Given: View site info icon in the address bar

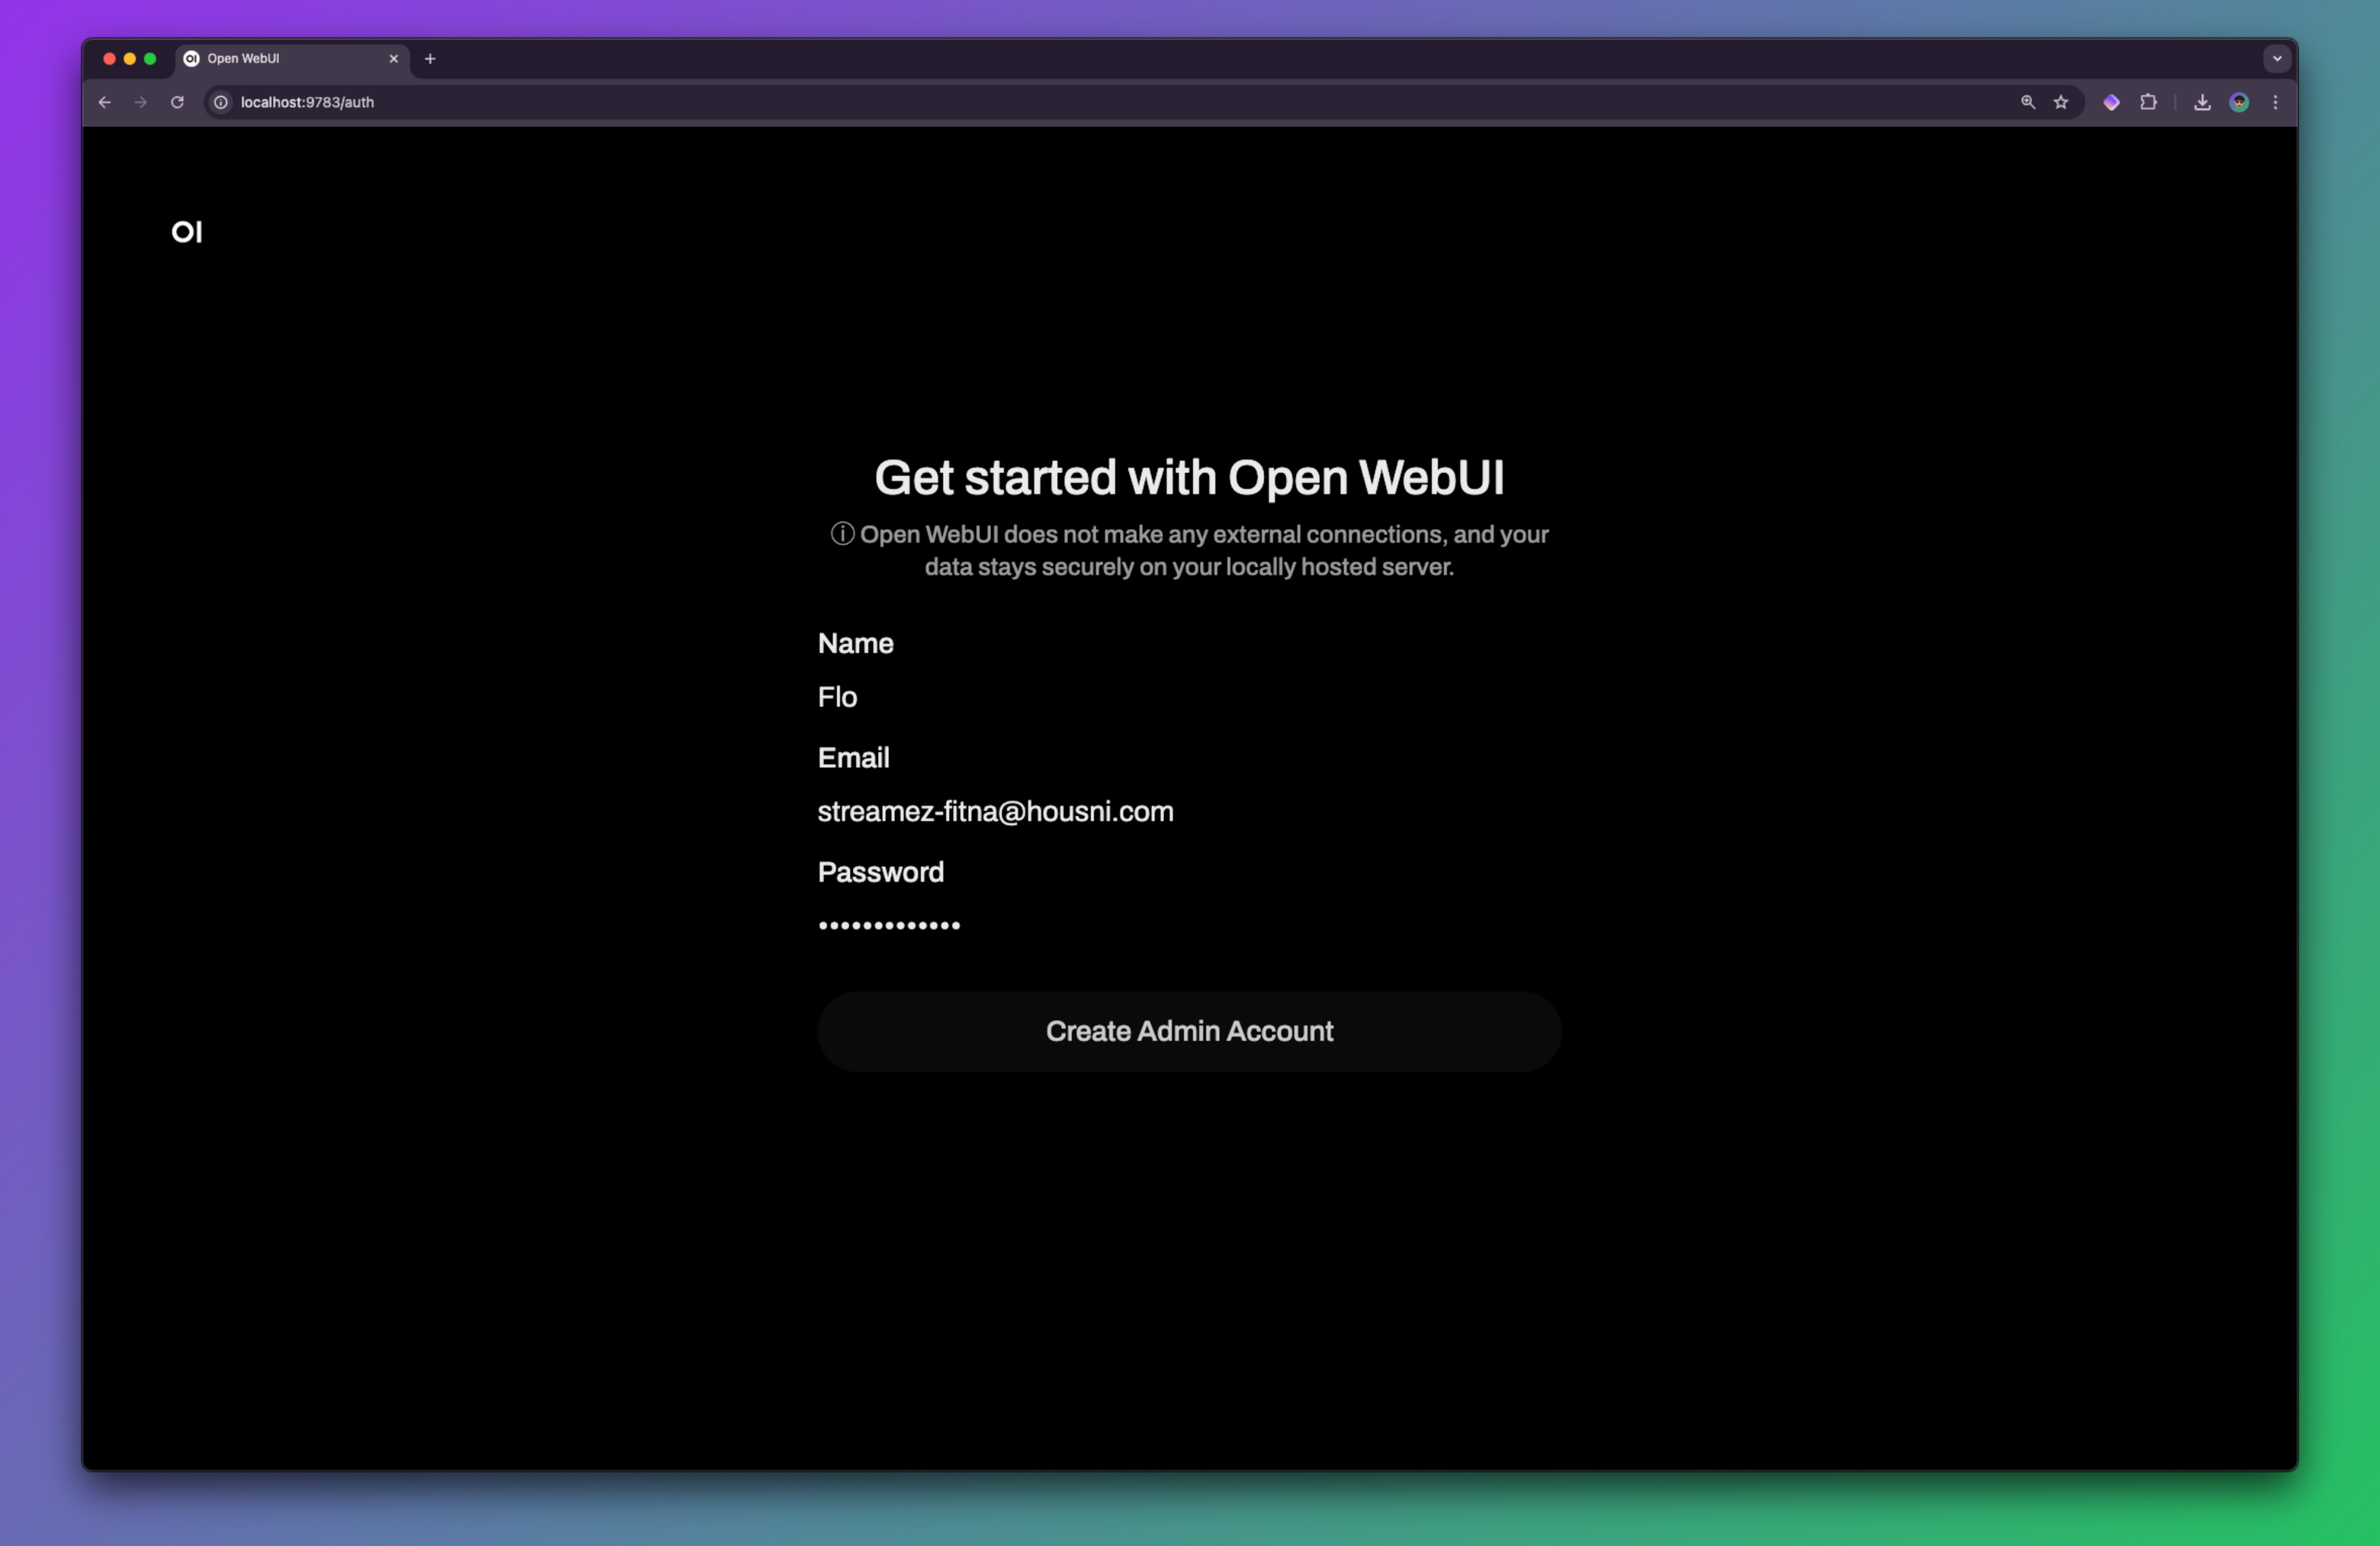Looking at the screenshot, I should (x=221, y=102).
